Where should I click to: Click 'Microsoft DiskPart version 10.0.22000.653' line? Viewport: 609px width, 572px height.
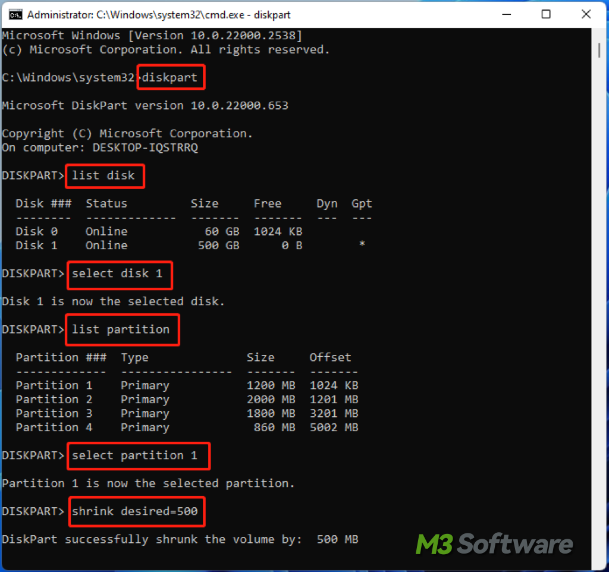coord(145,106)
